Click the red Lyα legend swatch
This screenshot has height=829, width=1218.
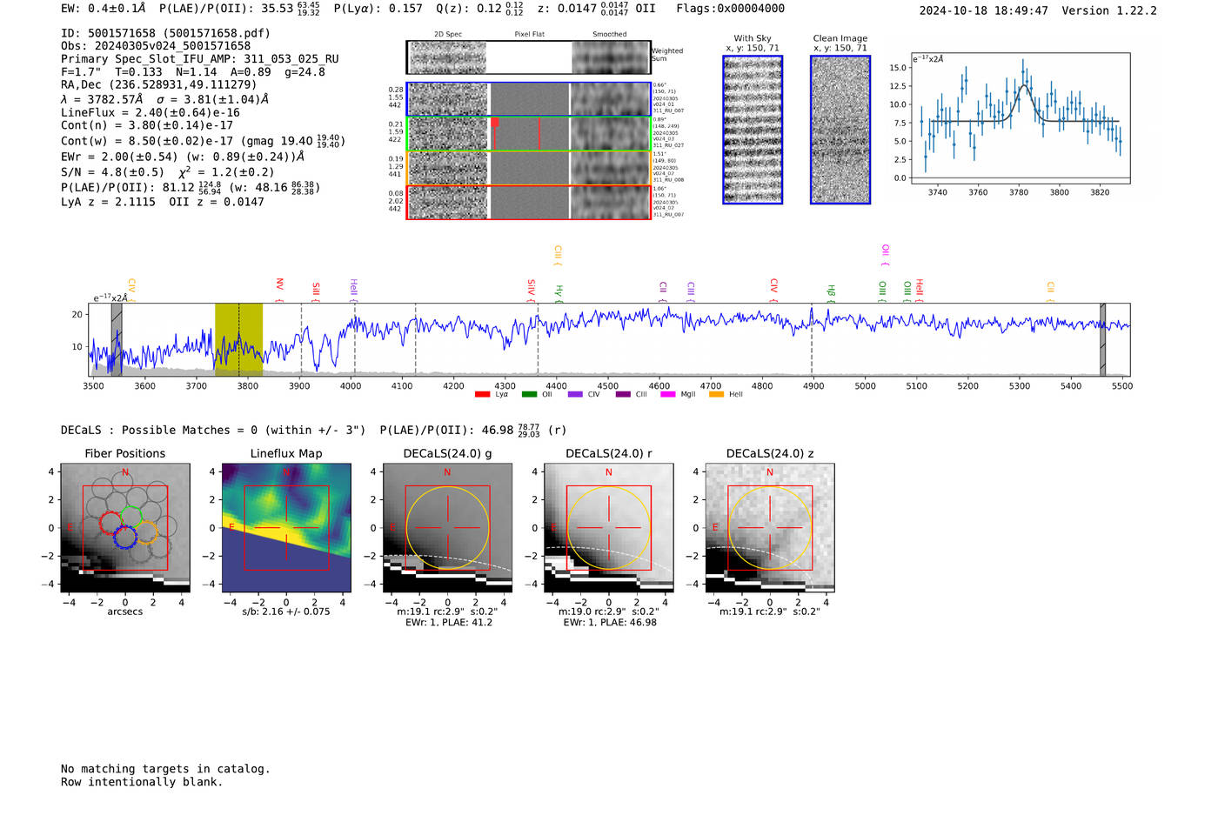tap(482, 395)
